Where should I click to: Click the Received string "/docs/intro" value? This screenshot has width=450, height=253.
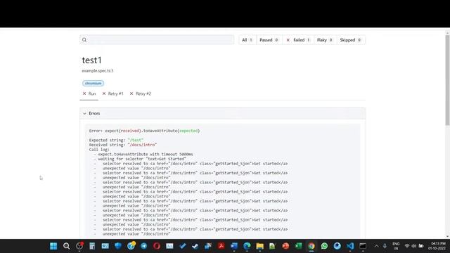pos(142,145)
